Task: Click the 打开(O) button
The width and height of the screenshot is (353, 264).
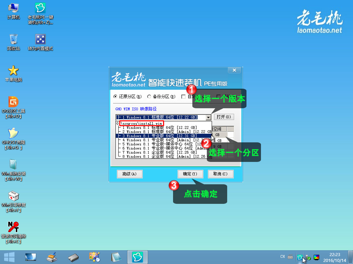Action: tap(224, 117)
